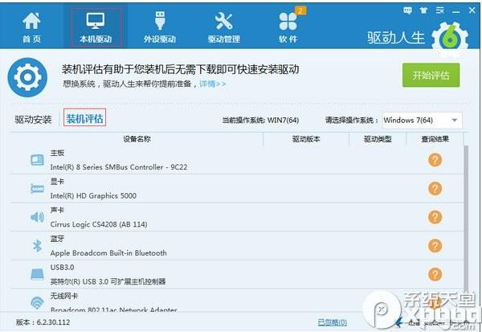
Task: Click the vertical scrollbar of the device list
Action: (466, 219)
